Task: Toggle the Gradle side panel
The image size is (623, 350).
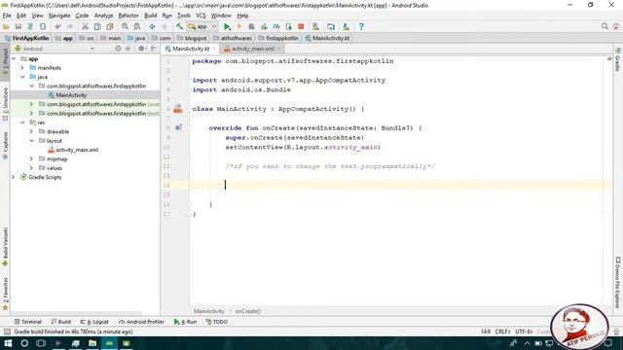Action: (618, 59)
